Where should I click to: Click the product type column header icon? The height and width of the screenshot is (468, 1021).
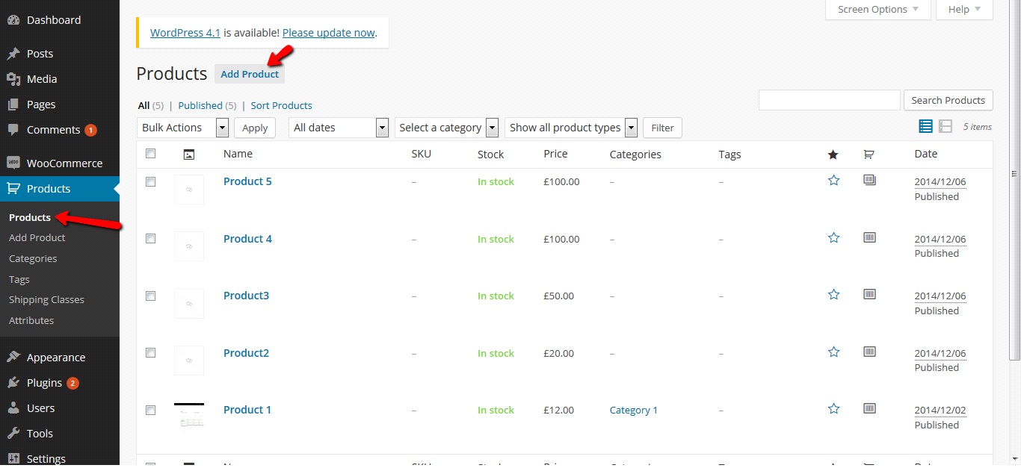click(x=869, y=155)
